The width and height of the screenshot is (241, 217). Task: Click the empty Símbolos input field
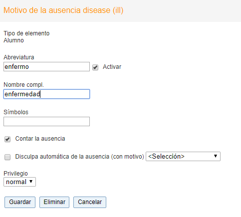pyautogui.click(x=46, y=121)
